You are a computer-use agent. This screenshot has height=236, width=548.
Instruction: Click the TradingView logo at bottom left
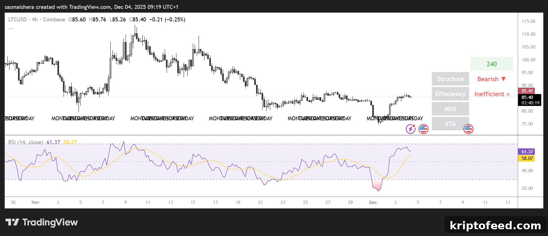tap(42, 222)
